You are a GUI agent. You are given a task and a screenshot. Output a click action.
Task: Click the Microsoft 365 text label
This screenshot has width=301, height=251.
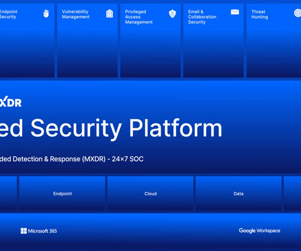43,231
